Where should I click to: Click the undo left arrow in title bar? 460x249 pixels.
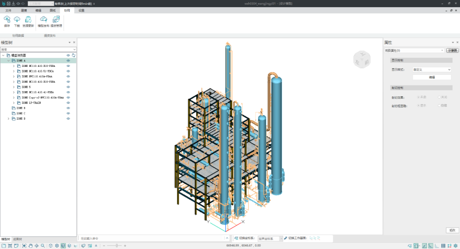(x=18, y=3)
